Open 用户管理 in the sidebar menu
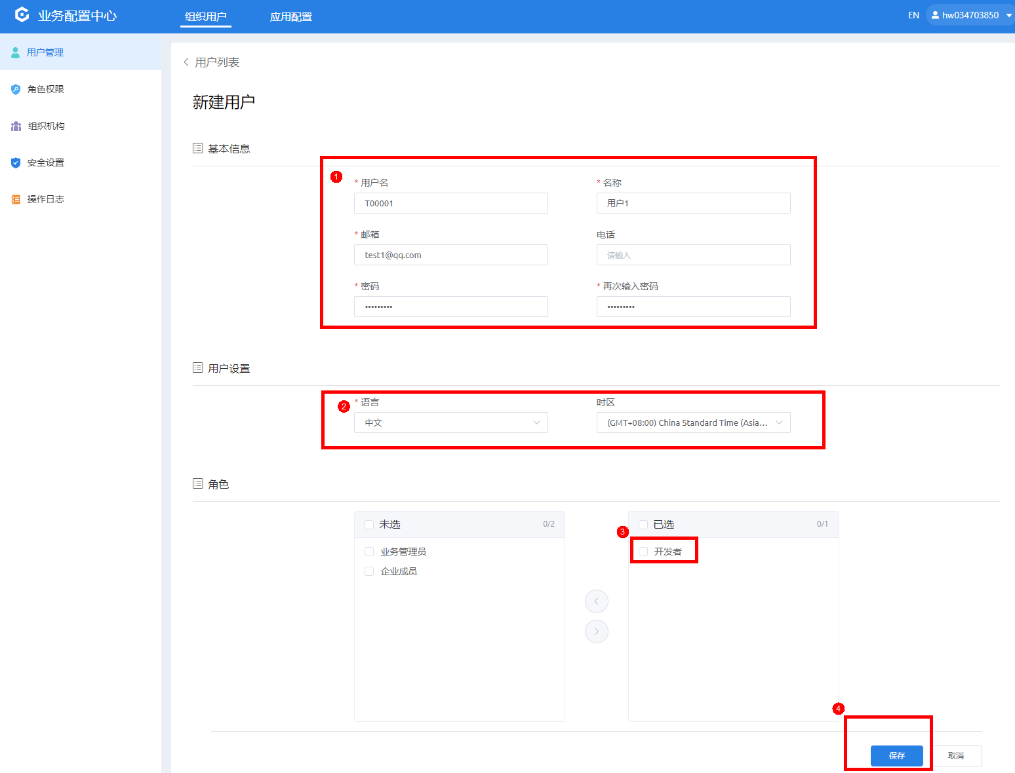The height and width of the screenshot is (773, 1015). coord(81,52)
